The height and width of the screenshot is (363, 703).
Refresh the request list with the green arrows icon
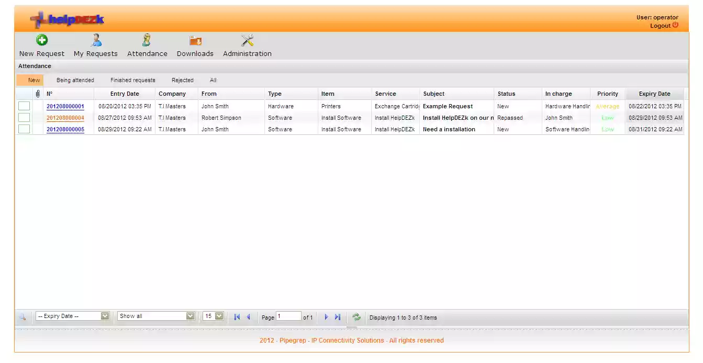[x=356, y=316]
